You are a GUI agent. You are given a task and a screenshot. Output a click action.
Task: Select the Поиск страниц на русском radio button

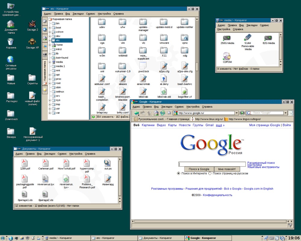coord(210,173)
